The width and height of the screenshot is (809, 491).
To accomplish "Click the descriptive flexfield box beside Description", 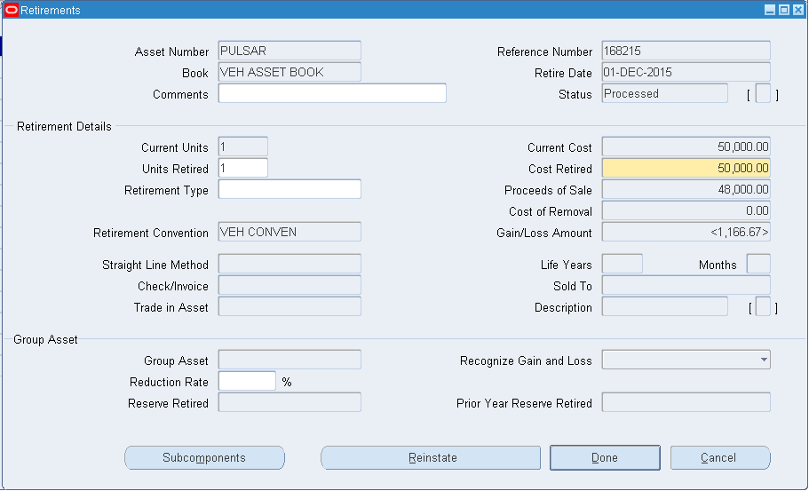I will pos(763,307).
